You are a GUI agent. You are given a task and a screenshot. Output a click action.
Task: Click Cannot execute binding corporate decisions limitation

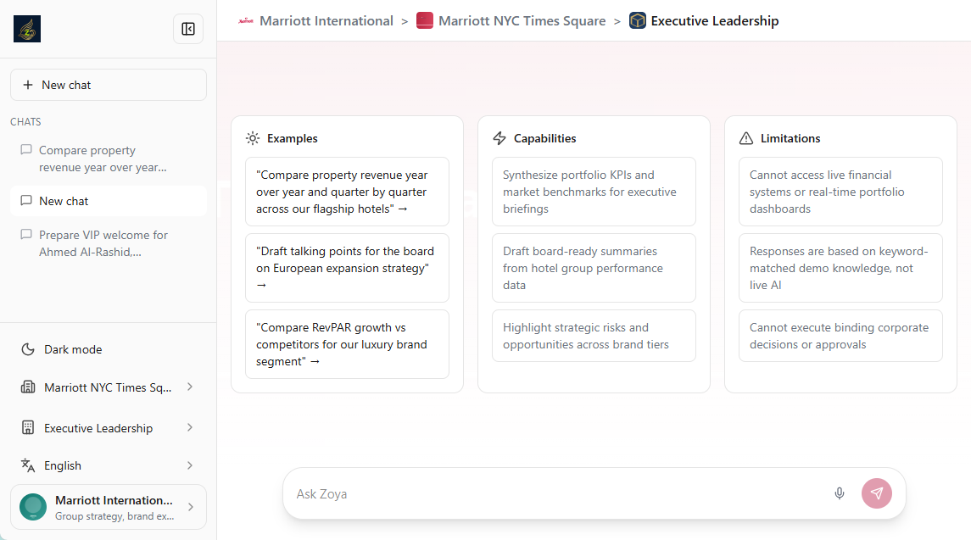840,336
